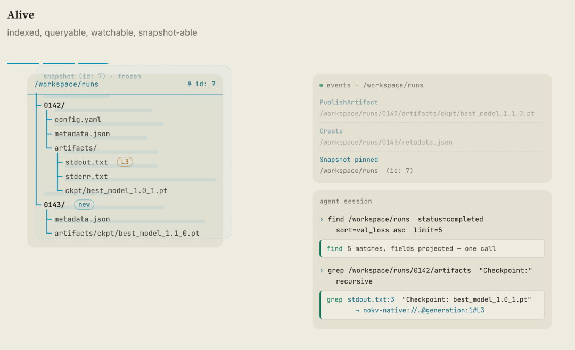
Task: Collapse the 0142/ run folder
Action: pyautogui.click(x=54, y=105)
